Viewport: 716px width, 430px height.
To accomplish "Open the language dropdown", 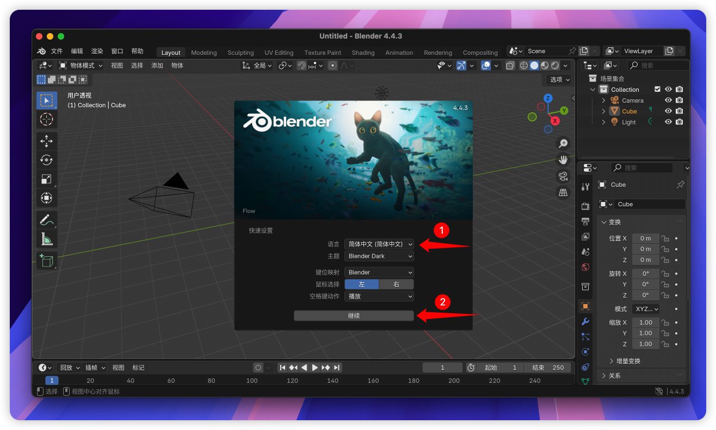I will (x=379, y=244).
